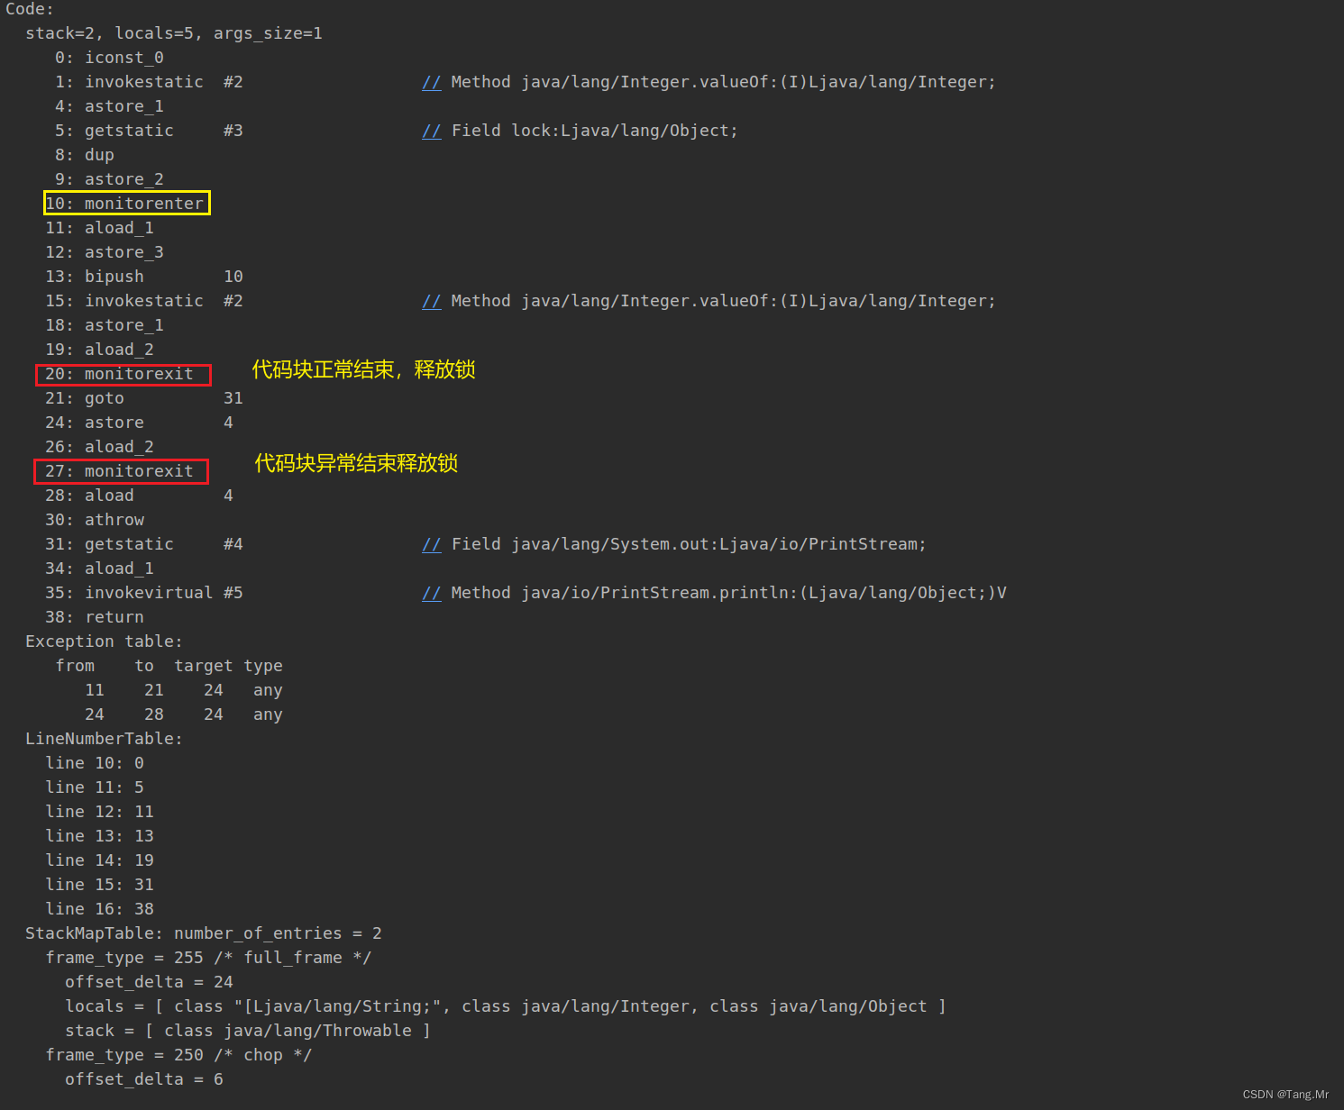1344x1110 pixels.
Task: Click 'stack = [ class java/lang/Throwable ]' line
Action: (248, 1031)
